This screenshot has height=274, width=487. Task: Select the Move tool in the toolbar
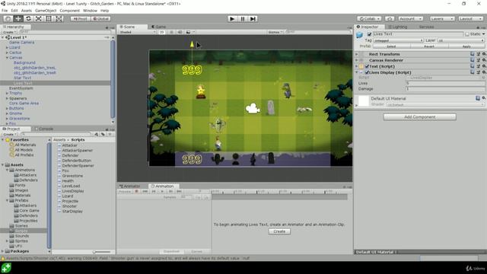[x=18, y=18]
